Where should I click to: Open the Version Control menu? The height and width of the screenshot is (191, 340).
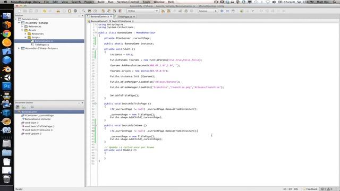[127, 2]
